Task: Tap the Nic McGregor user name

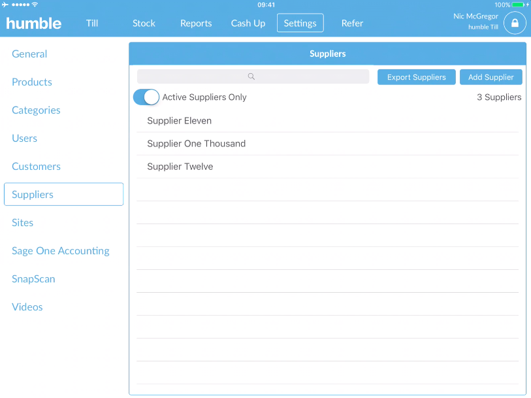Action: pyautogui.click(x=475, y=16)
